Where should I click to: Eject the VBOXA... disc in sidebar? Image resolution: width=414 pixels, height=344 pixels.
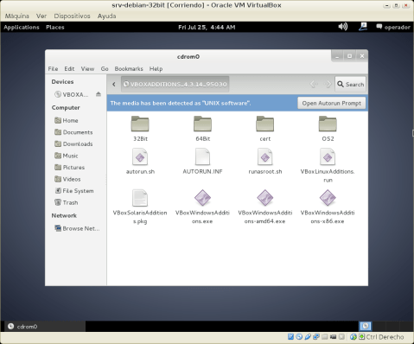[x=99, y=94]
